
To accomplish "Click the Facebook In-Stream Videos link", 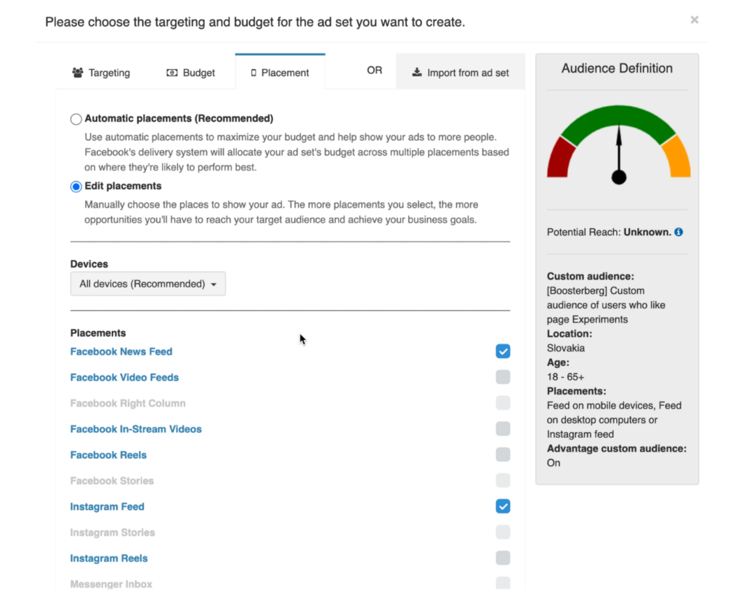I will (x=136, y=429).
